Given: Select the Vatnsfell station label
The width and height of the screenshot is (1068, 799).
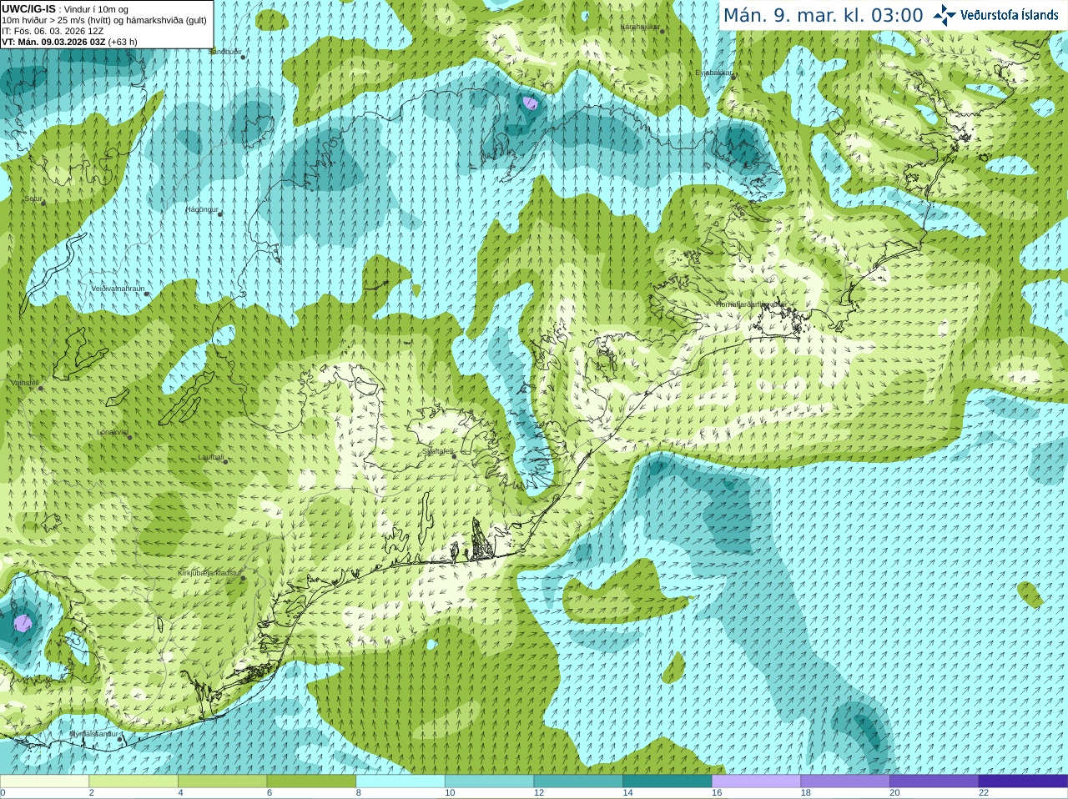Looking at the screenshot, I should (24, 383).
